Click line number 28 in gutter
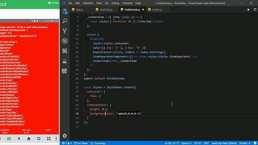 point(77,114)
